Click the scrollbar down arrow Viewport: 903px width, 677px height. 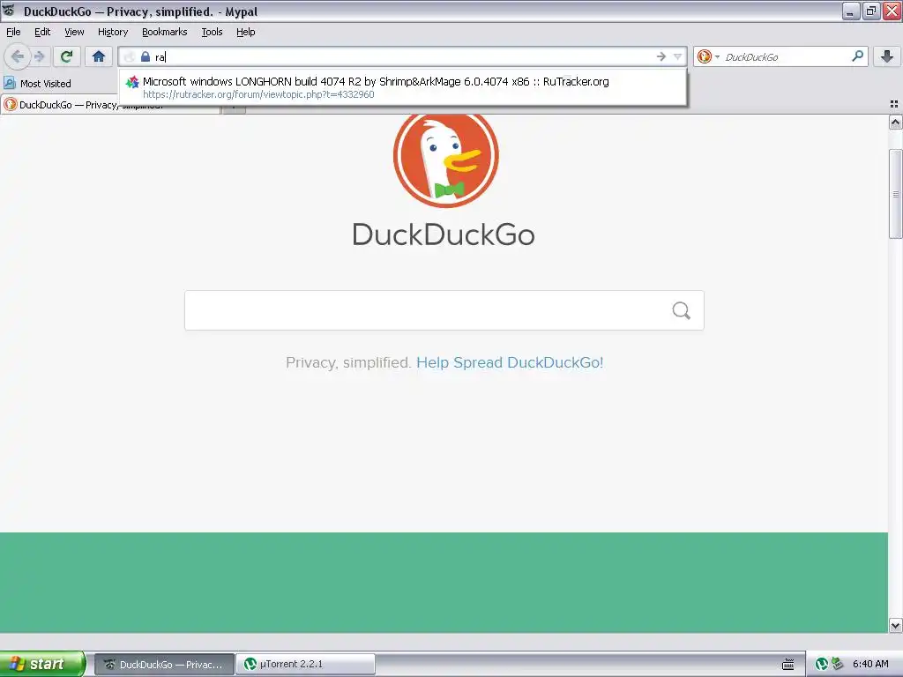895,625
